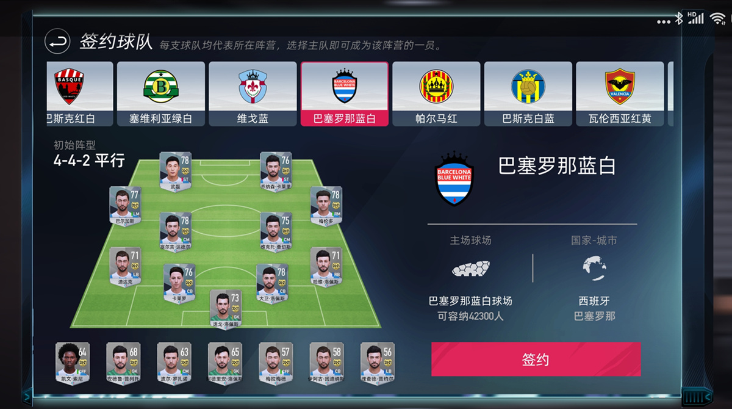732x409 pixels.
Task: Open the Wi-Fi status icon
Action: (718, 18)
